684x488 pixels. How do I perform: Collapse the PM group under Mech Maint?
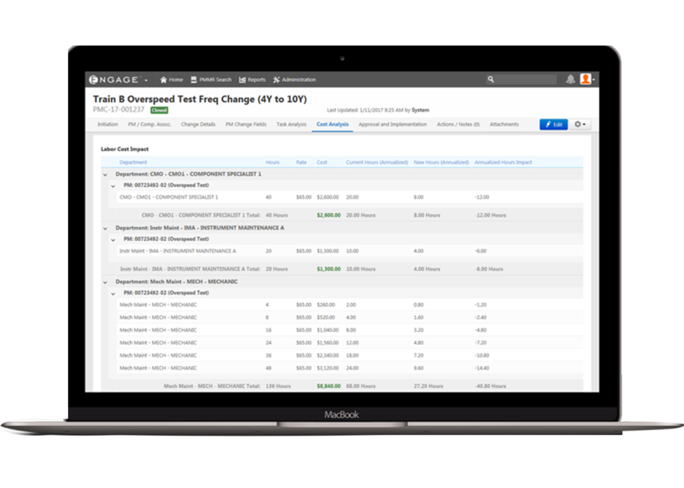(x=113, y=293)
